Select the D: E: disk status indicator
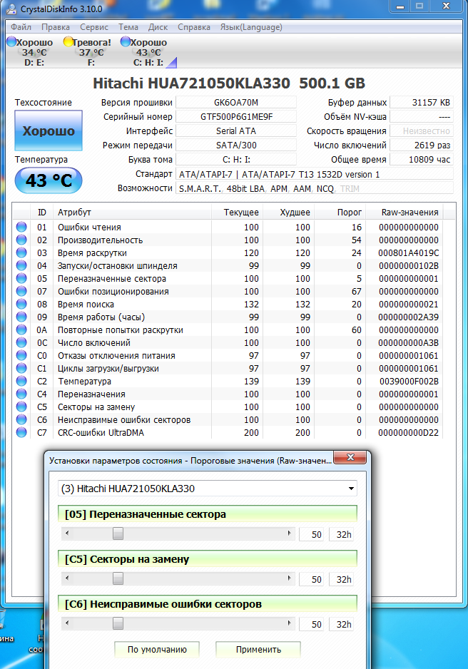 point(30,52)
